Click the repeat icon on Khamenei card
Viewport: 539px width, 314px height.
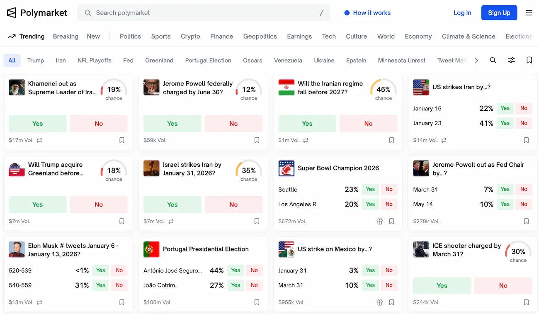tap(39, 141)
